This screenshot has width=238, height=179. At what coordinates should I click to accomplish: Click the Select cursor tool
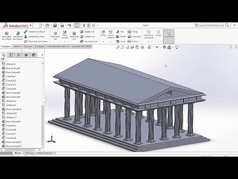(76, 25)
